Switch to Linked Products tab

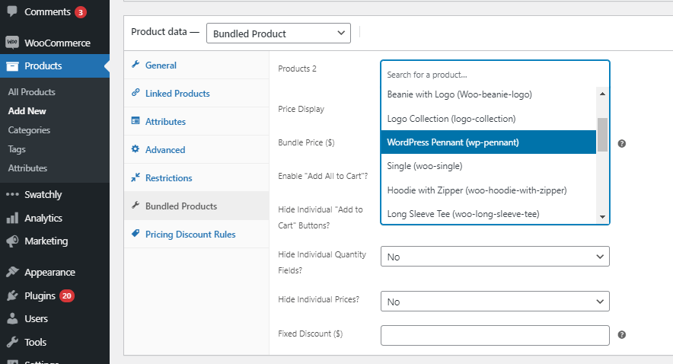(x=196, y=93)
